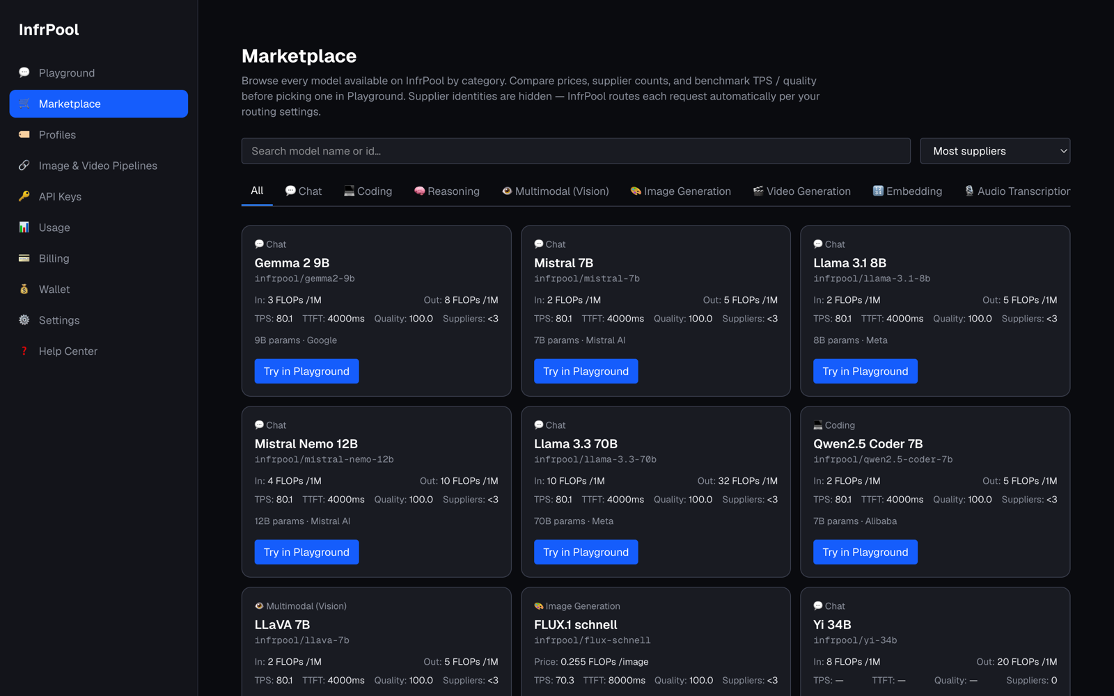Viewport: 1114px width, 696px height.
Task: Open the Most suppliers sort dropdown
Action: pyautogui.click(x=995, y=151)
